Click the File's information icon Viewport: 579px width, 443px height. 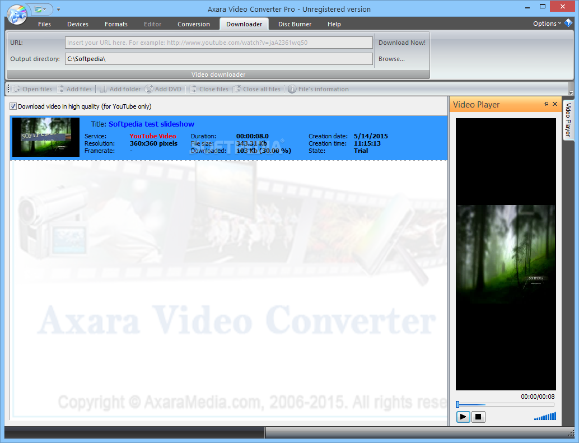(x=292, y=89)
